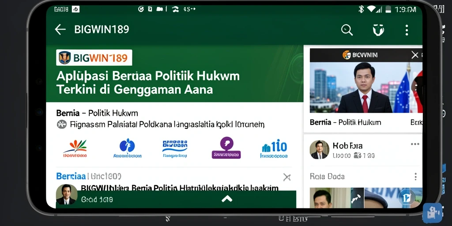Open the three-dot overflow menu in header
The width and height of the screenshot is (452, 226).
pos(407,30)
